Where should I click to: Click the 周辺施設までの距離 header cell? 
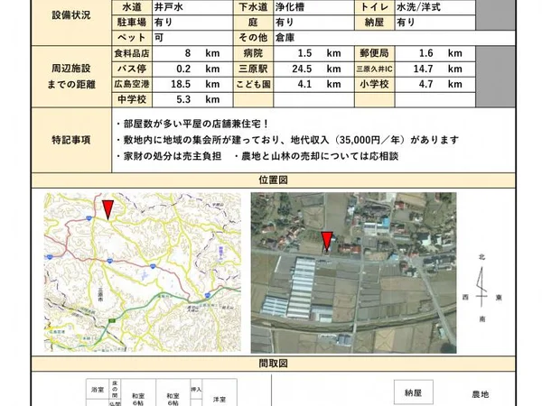click(x=71, y=77)
